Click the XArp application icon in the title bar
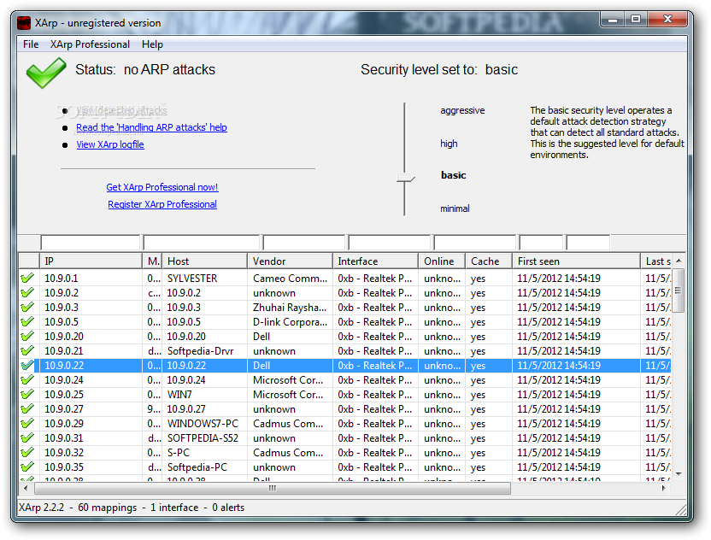711x540 pixels. (x=24, y=23)
